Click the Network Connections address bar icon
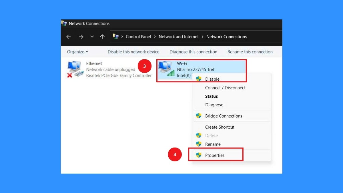The image size is (343, 193). pos(116,37)
